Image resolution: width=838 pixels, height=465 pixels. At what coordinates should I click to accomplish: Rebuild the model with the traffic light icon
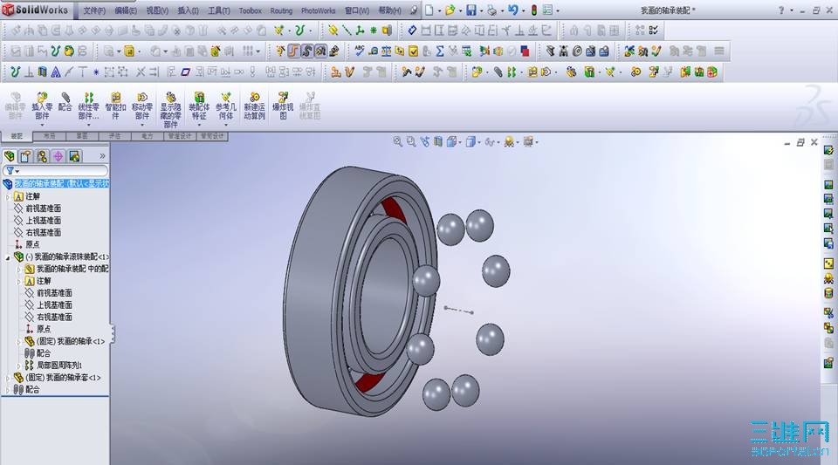pyautogui.click(x=533, y=10)
